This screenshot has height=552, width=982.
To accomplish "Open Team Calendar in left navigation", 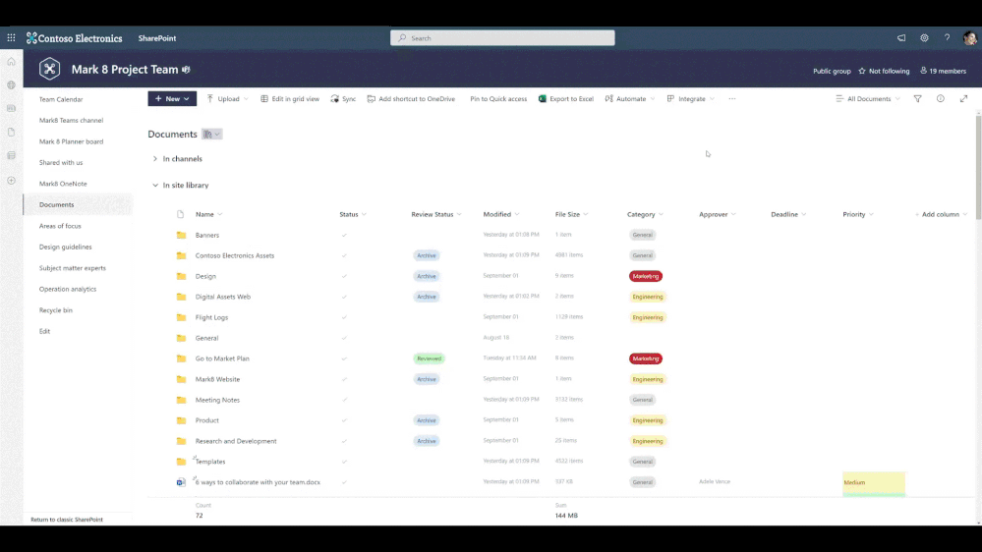I will [x=61, y=99].
